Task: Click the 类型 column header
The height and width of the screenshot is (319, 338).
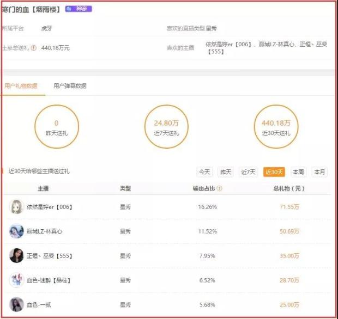Action: tap(125, 188)
